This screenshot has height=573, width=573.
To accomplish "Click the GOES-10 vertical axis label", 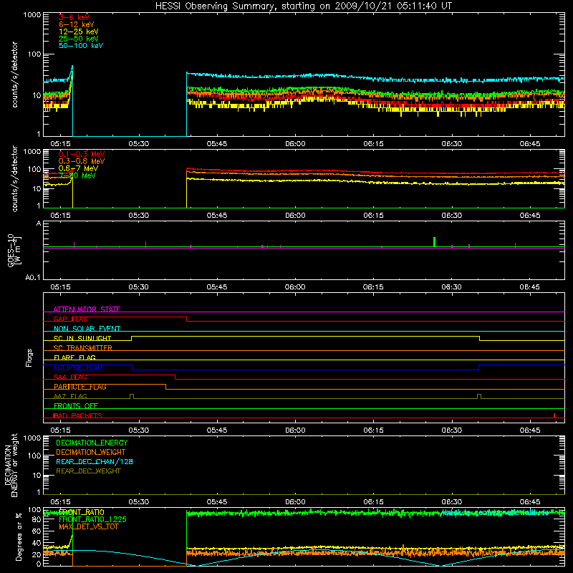I will pyautogui.click(x=14, y=250).
